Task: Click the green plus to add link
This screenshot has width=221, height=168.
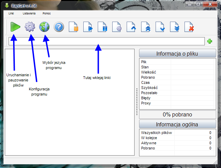Action: 209,42
